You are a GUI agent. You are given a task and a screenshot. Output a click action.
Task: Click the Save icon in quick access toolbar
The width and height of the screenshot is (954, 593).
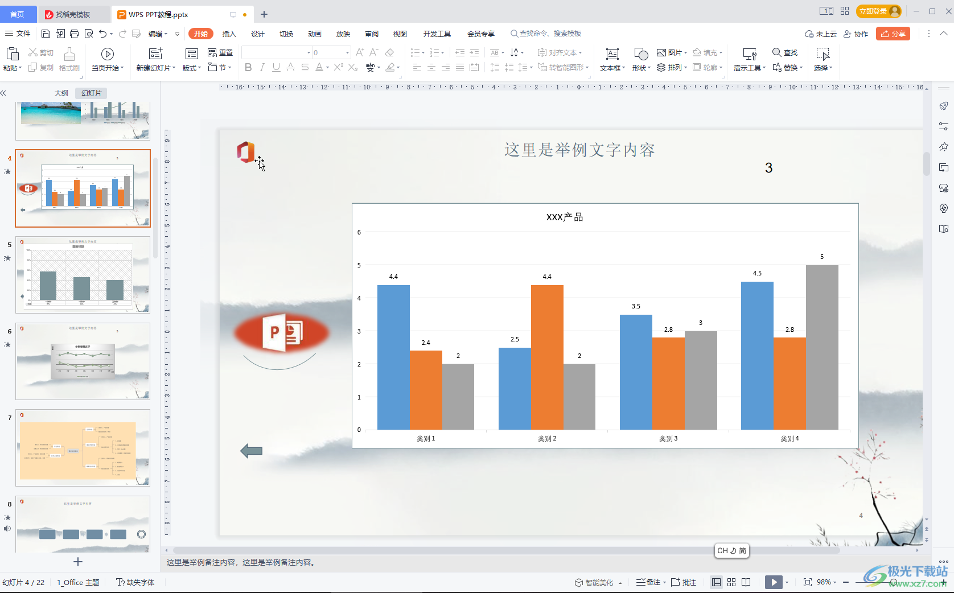click(x=46, y=34)
